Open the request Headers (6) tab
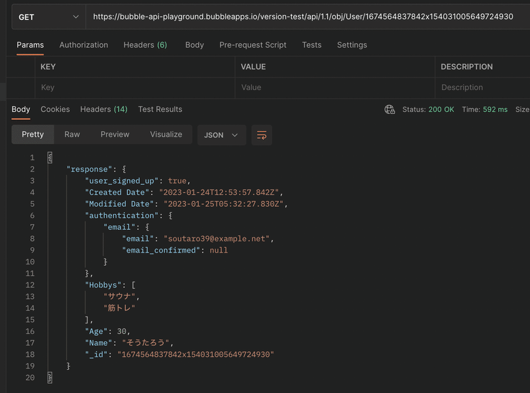Viewport: 530px width, 393px height. [145, 45]
